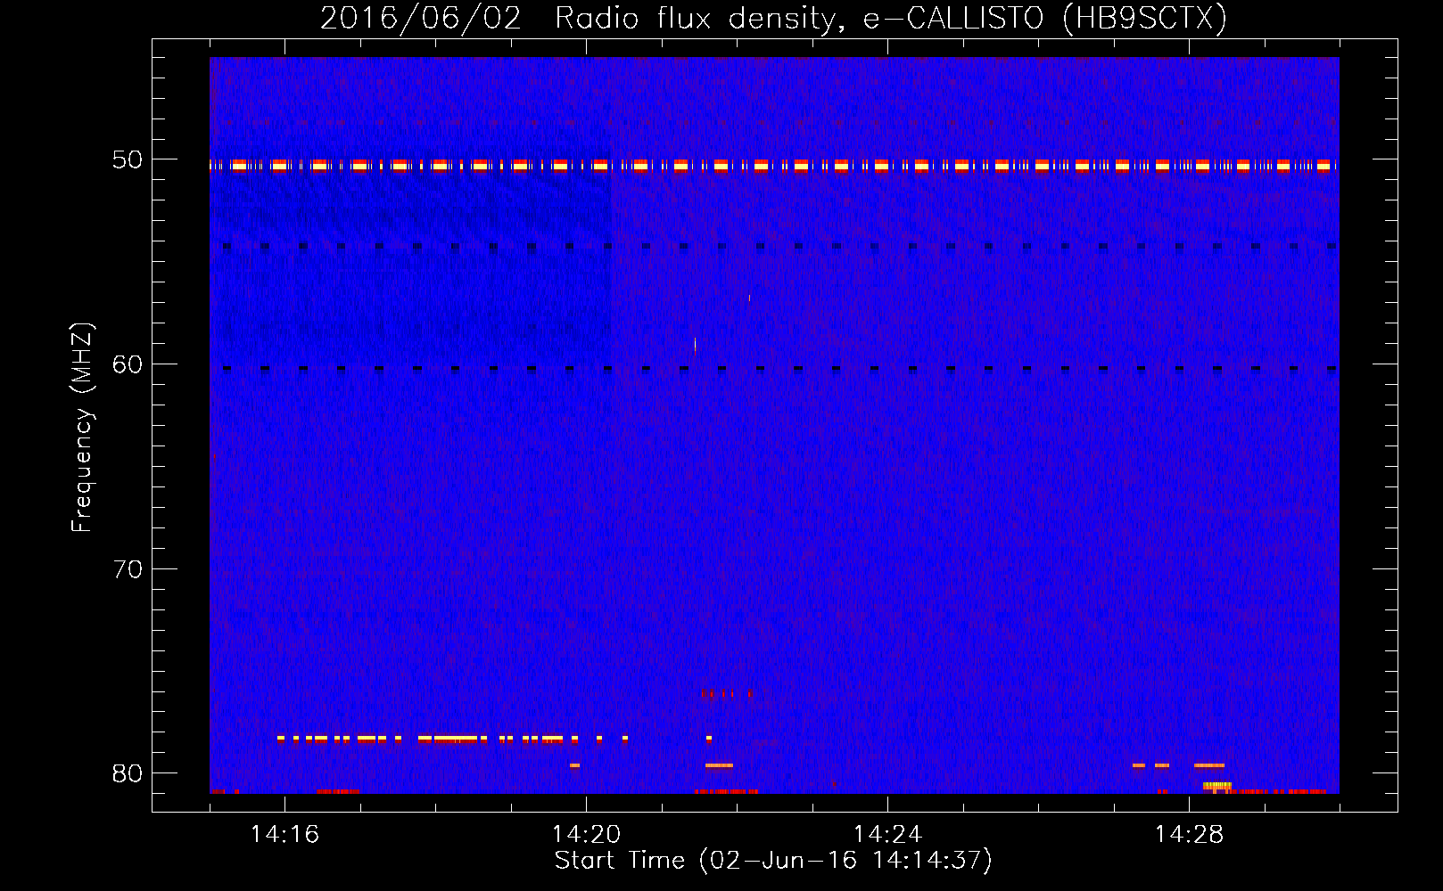Image resolution: width=1443 pixels, height=891 pixels.
Task: Click the 14:20 time tick label
Action: [586, 835]
